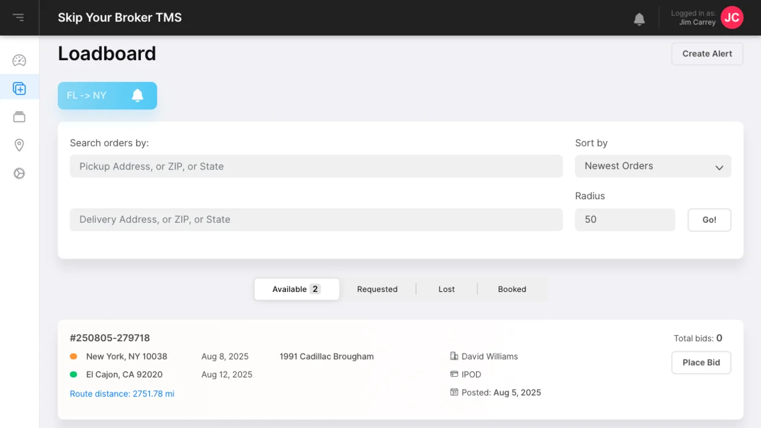Open the Booked tab

[x=512, y=289]
